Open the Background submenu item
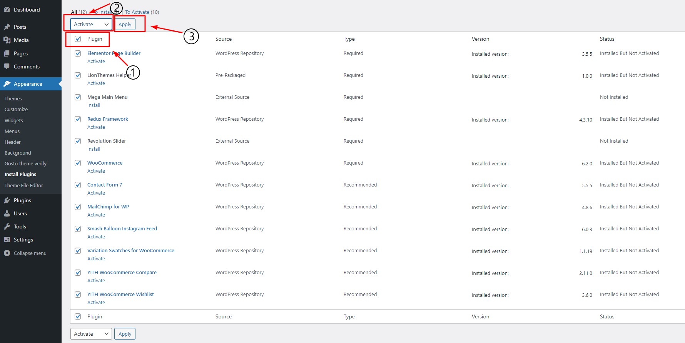 tap(18, 153)
